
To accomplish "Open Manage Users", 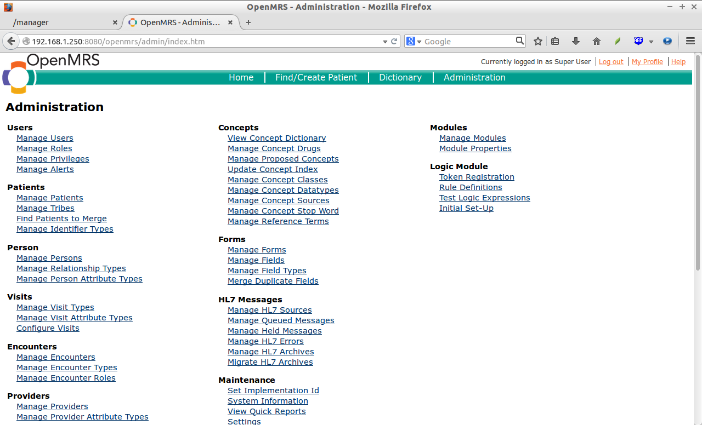I will click(45, 138).
